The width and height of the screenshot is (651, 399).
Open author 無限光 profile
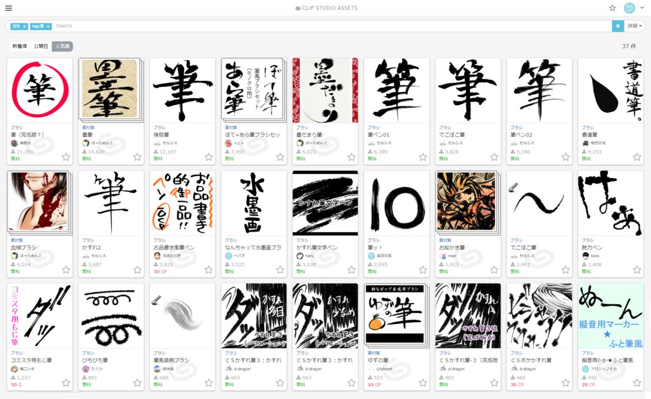(27, 143)
